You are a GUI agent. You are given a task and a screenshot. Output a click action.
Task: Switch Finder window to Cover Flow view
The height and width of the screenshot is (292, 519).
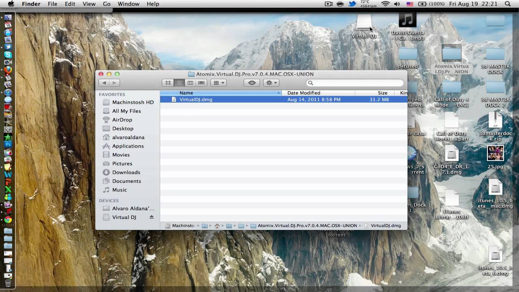(x=202, y=83)
